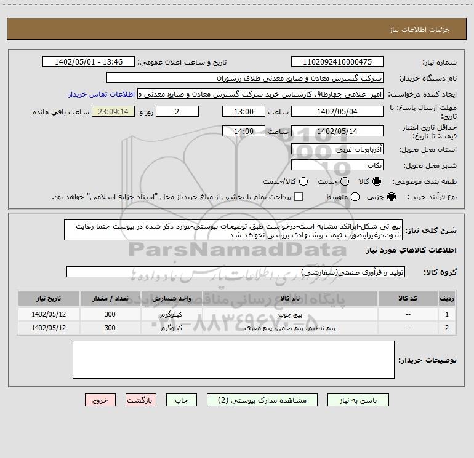Click the request creator name field

[x=260, y=94]
